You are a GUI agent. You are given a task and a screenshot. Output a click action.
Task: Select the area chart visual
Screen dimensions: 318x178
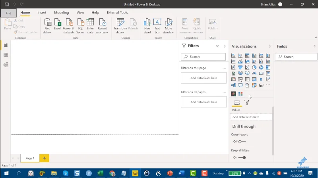[x=240, y=61]
